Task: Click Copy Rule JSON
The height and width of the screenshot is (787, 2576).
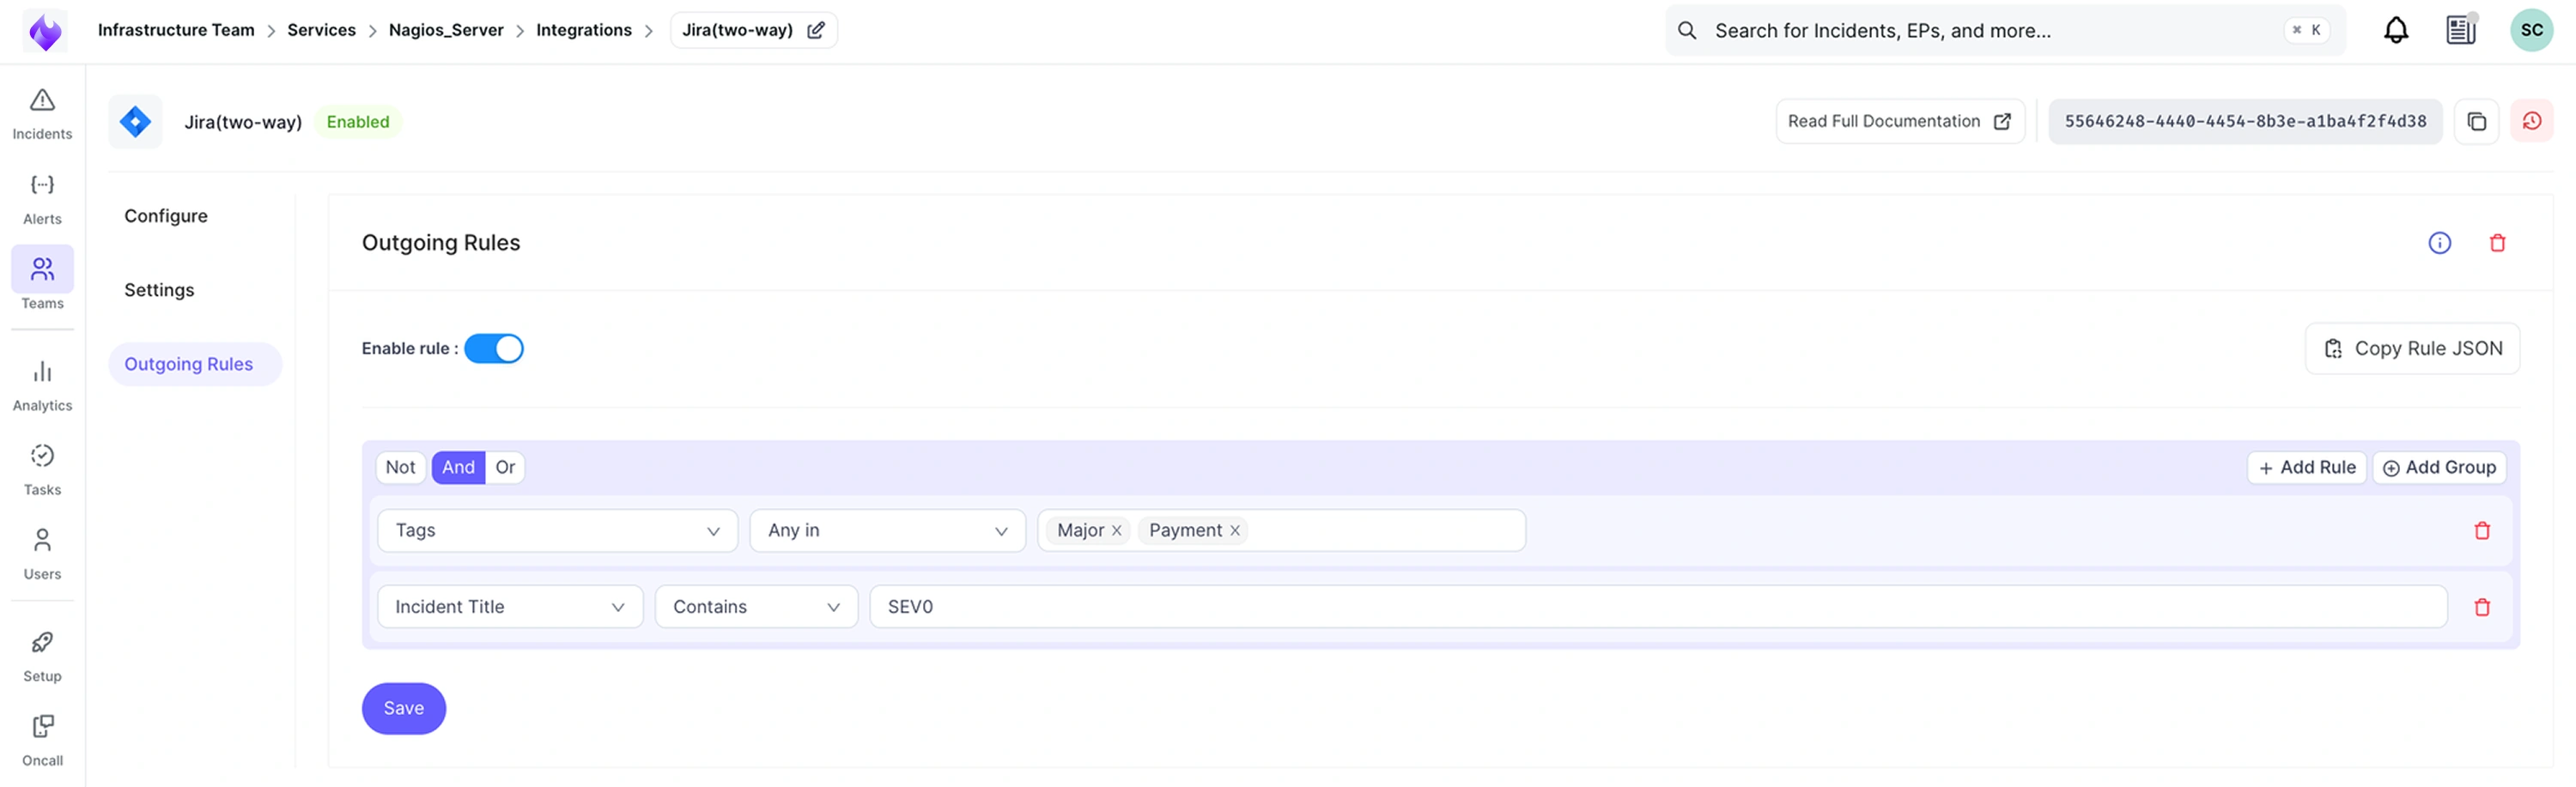Action: [2412, 348]
